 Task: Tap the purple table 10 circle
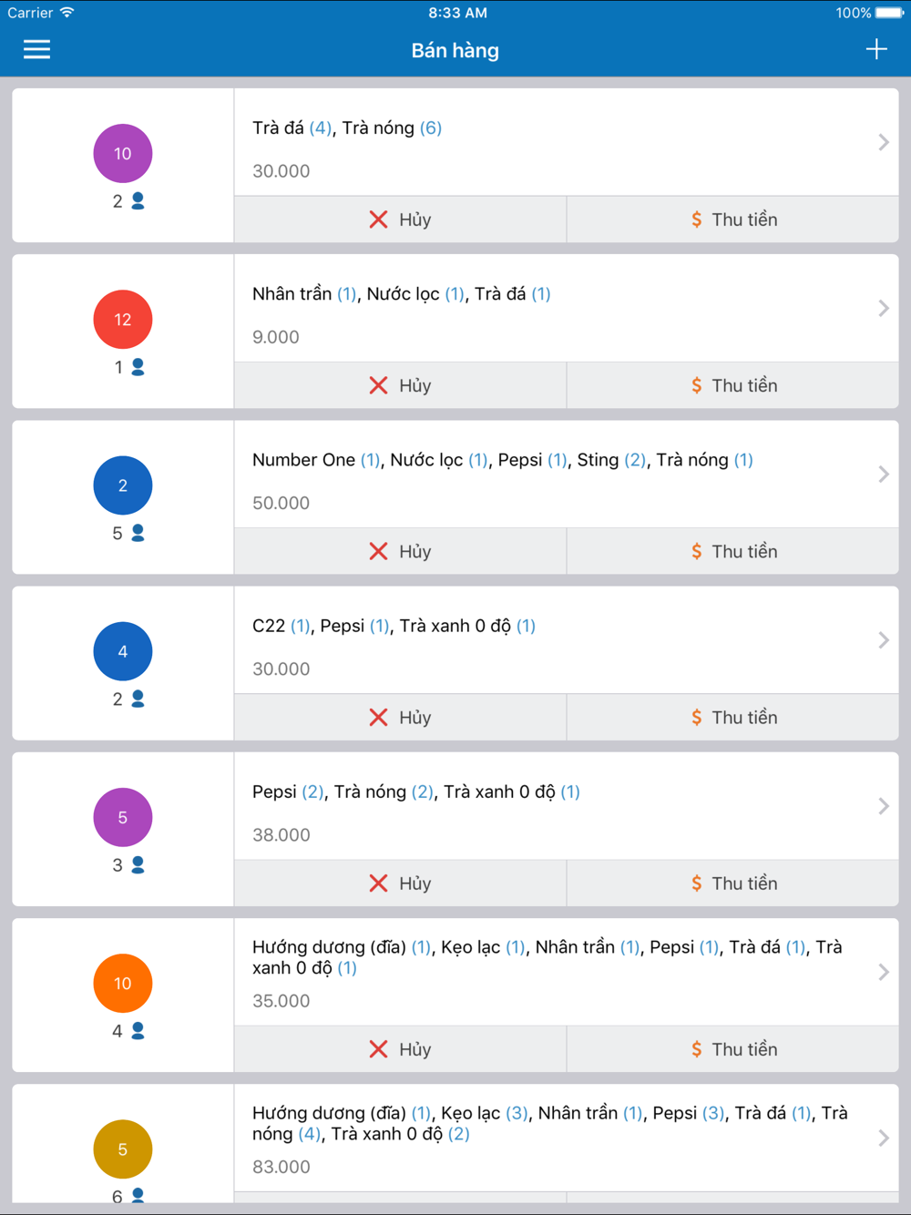(x=123, y=154)
